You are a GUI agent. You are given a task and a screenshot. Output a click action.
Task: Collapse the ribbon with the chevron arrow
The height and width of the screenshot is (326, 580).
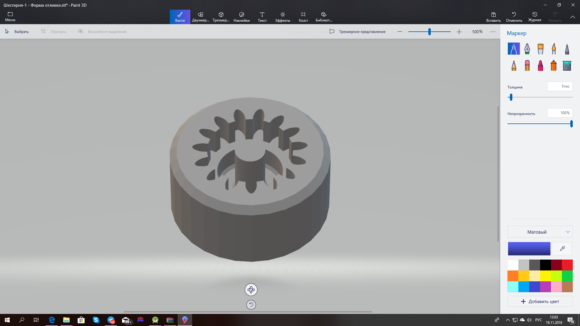572,17
